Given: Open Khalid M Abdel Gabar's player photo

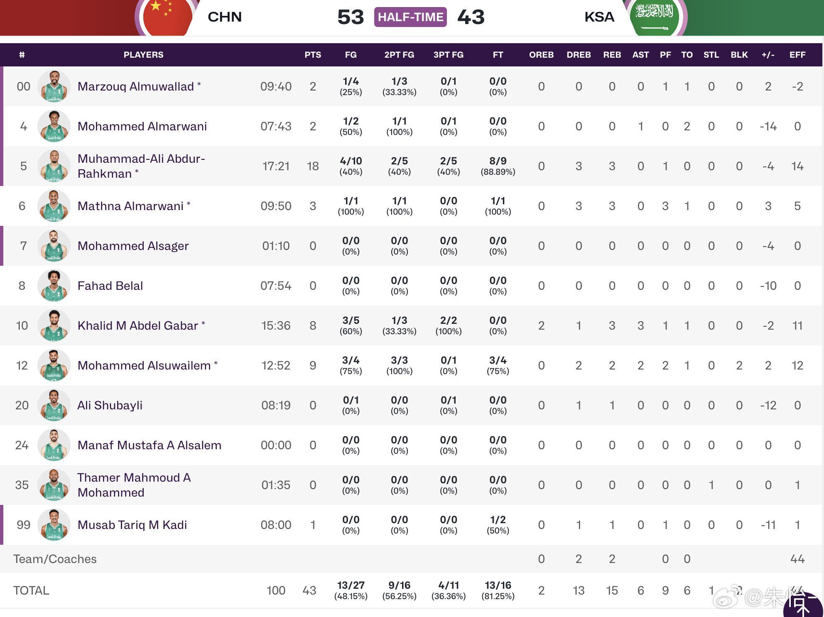Looking at the screenshot, I should tap(54, 326).
